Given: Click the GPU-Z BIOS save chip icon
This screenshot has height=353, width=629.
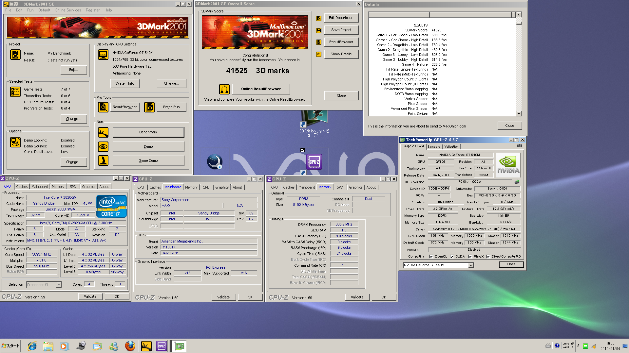Looking at the screenshot, I should (517, 182).
